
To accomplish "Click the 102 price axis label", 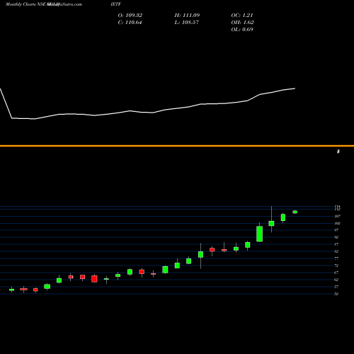I will click(x=337, y=223).
